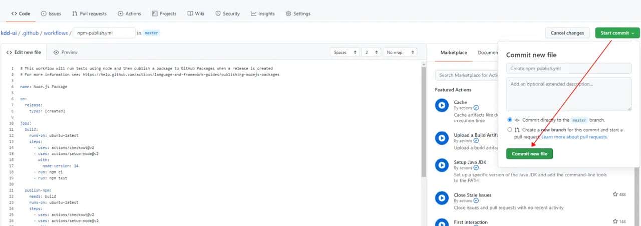Click the 'publish-npm:' code line
The width and height of the screenshot is (641, 226).
coord(38,190)
